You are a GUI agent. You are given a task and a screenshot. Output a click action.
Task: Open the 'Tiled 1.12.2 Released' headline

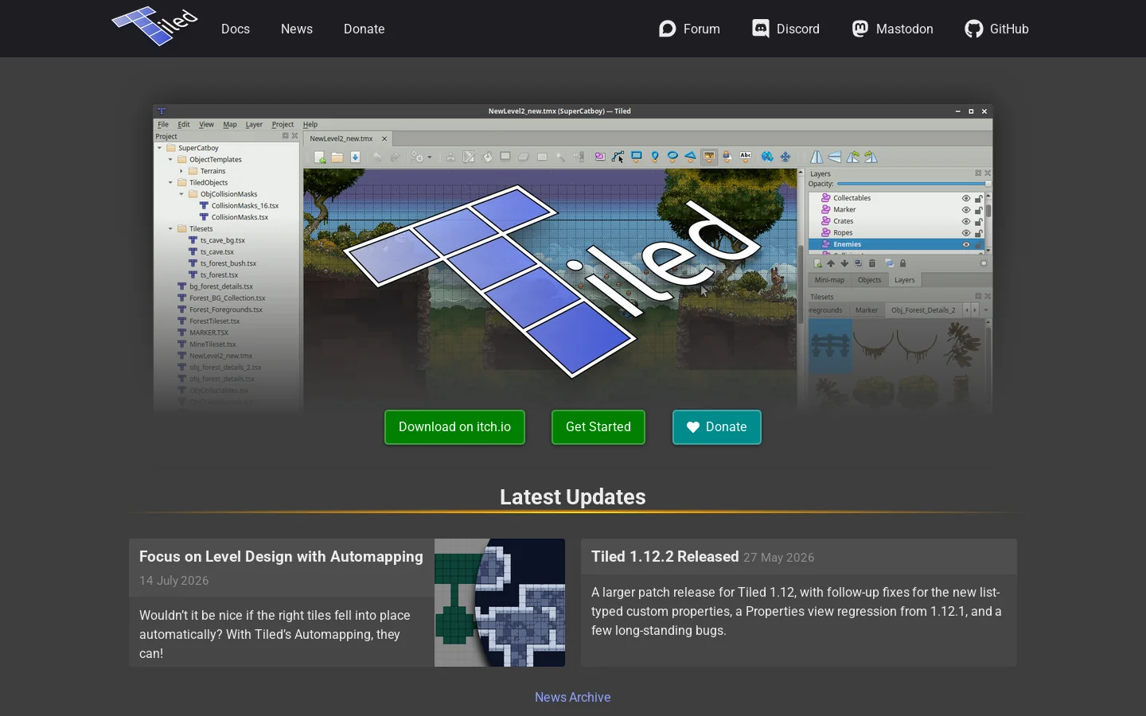coord(665,557)
